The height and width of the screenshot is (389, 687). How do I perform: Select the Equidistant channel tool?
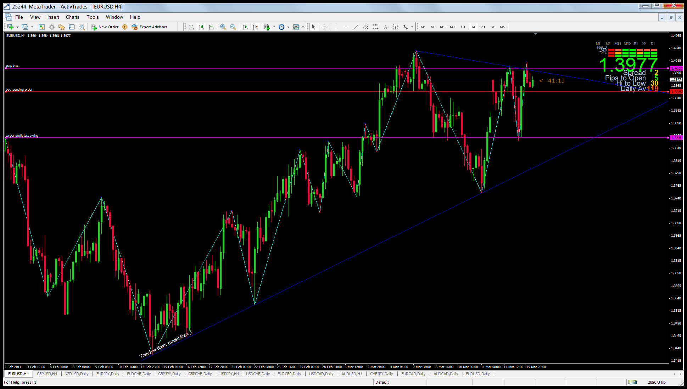coord(365,27)
